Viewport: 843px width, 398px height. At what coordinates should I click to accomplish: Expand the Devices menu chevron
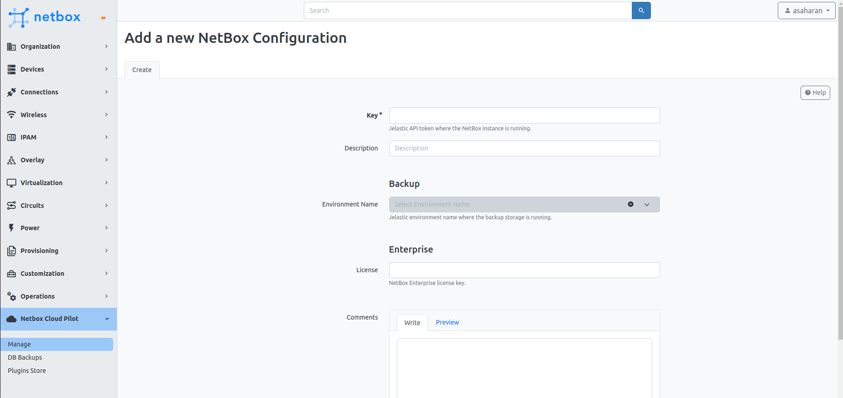pyautogui.click(x=106, y=69)
